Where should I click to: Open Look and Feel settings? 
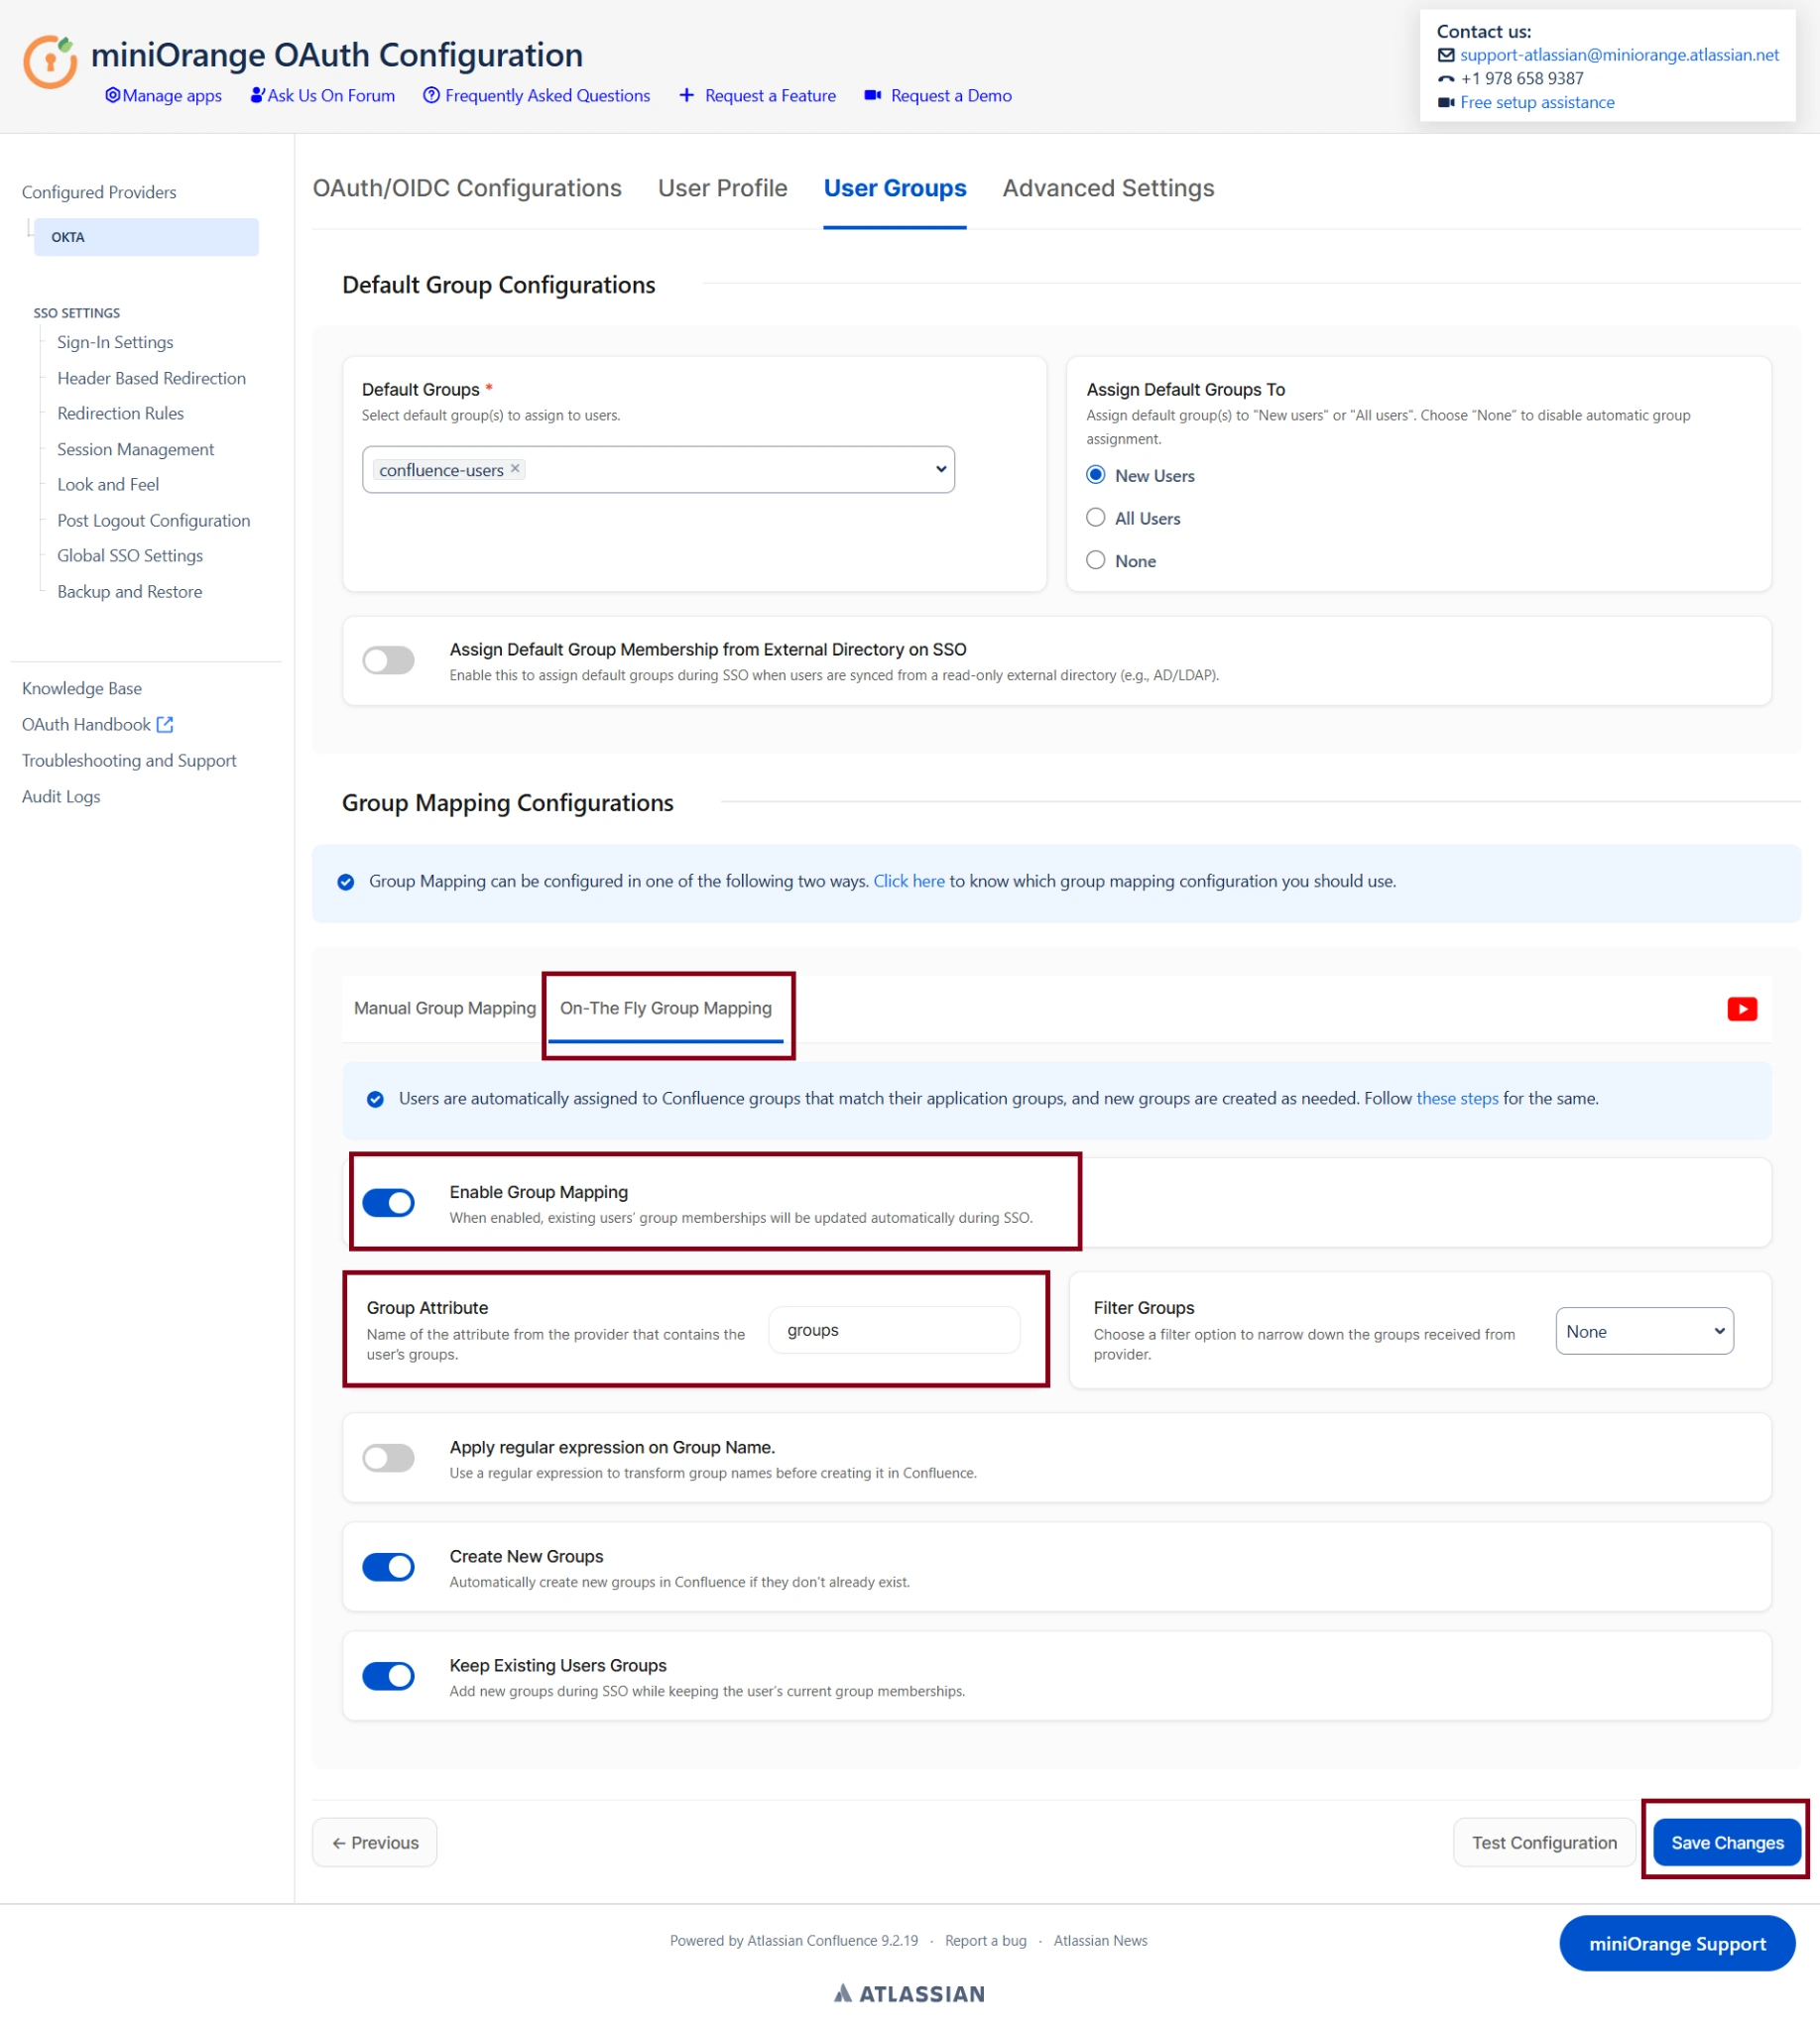(108, 484)
